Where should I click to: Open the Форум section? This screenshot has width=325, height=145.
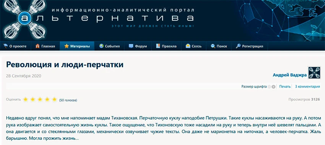pyautogui.click(x=138, y=46)
